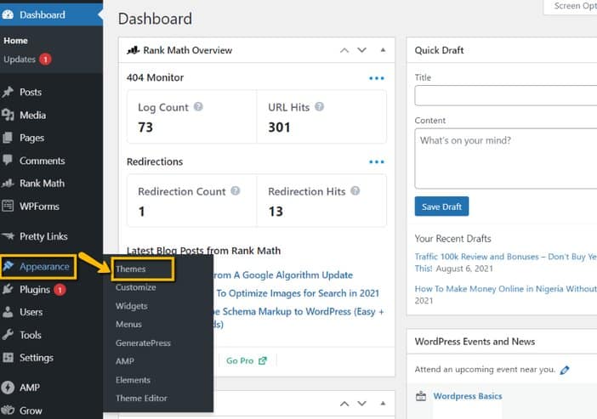Move Rank Math Overview widget down
The height and width of the screenshot is (419, 597).
(361, 50)
